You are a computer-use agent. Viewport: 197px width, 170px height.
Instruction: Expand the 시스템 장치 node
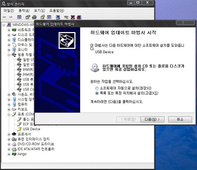(x=9, y=100)
